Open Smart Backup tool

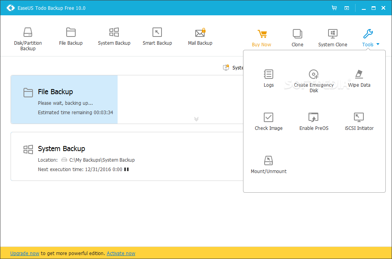(157, 36)
